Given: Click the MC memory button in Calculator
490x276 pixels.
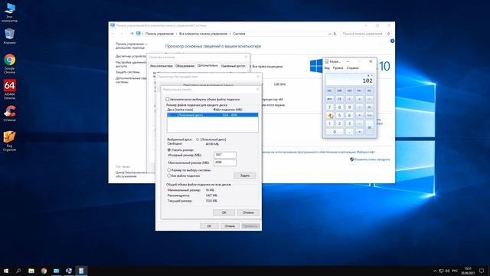Looking at the screenshot, I should pyautogui.click(x=329, y=90).
